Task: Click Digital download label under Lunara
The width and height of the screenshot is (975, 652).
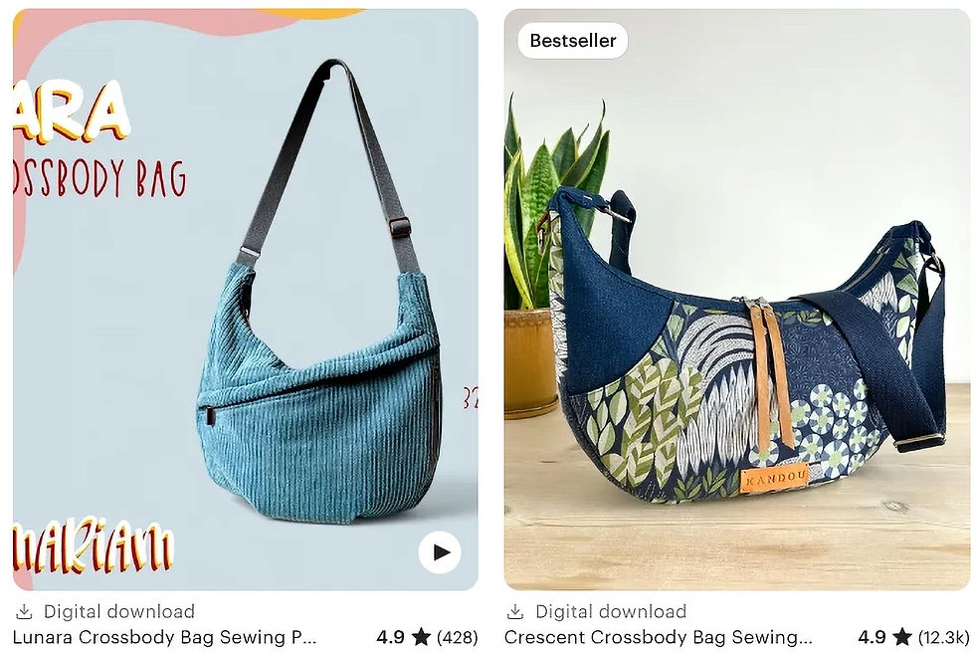Action: 119,611
